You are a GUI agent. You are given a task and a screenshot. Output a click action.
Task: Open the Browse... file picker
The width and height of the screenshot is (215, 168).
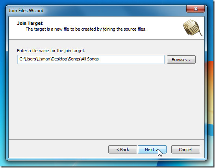[181, 60]
